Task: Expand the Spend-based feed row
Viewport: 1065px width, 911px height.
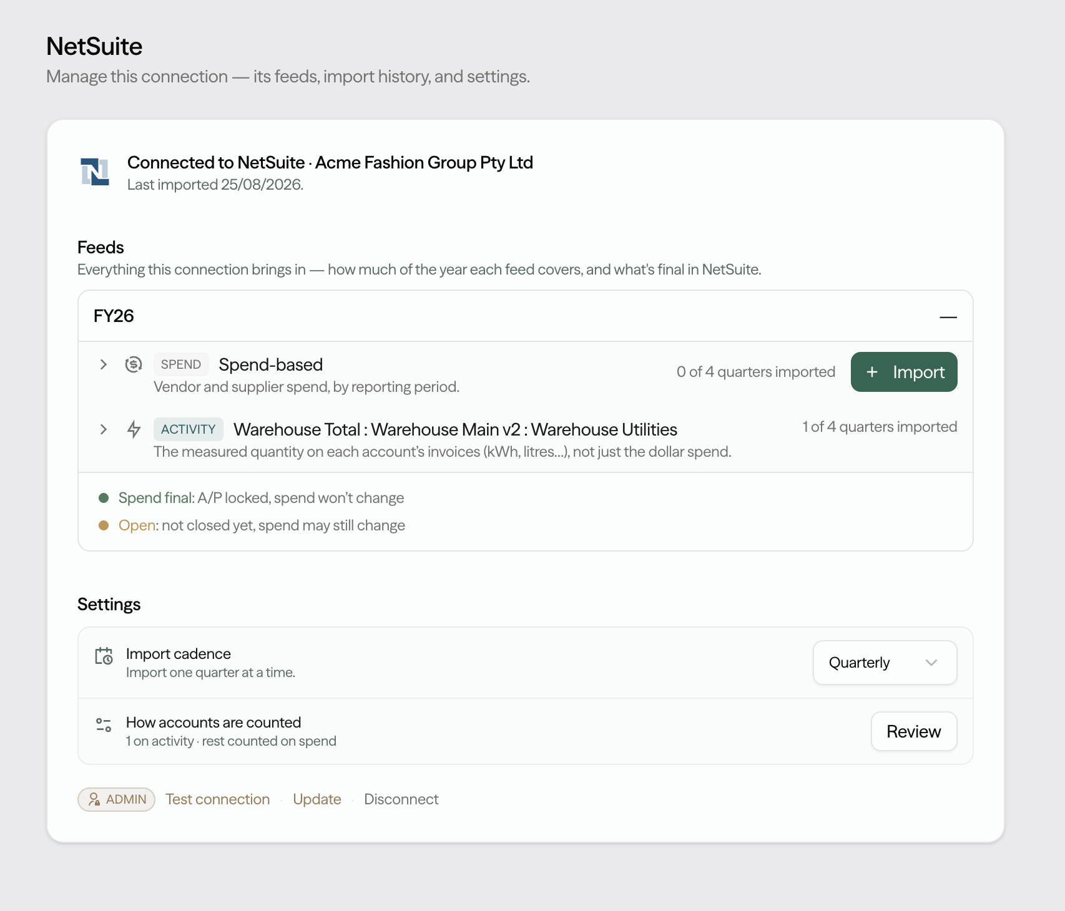Action: pos(104,364)
